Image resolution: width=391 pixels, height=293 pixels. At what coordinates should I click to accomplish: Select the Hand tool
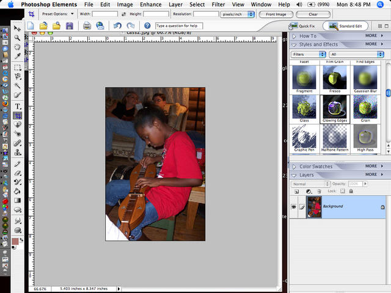[17, 47]
